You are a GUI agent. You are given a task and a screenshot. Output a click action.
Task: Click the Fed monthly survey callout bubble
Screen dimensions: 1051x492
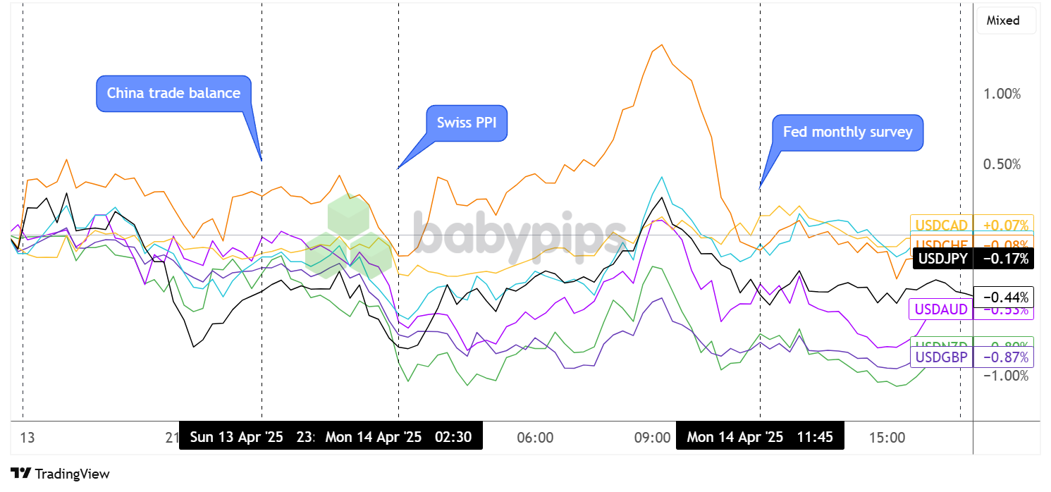(x=849, y=132)
